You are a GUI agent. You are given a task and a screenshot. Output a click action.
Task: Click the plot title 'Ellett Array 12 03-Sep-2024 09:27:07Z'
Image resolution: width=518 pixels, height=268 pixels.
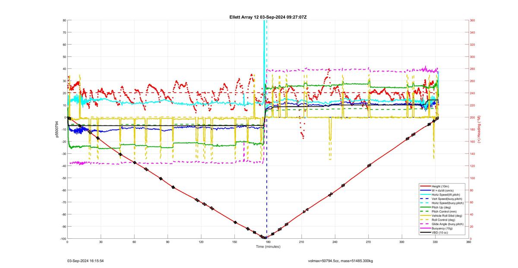[x=268, y=17]
